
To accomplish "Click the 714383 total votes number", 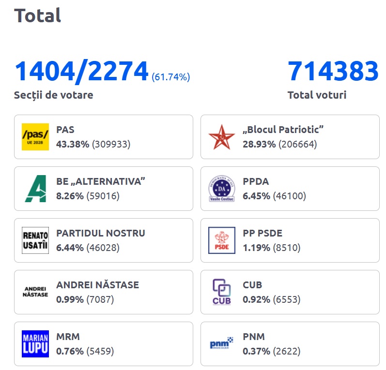I will coord(333,72).
